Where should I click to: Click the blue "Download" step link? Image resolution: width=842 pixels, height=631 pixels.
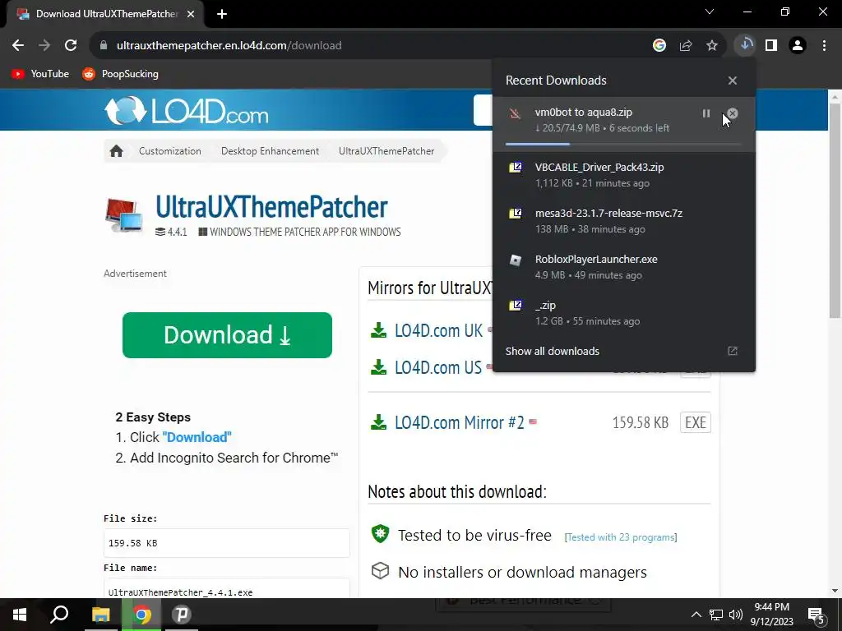(197, 437)
